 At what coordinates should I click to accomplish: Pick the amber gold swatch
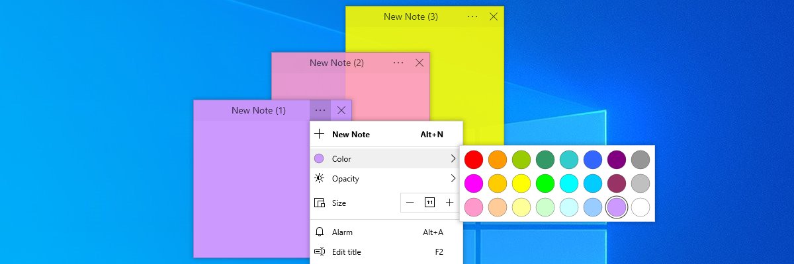pyautogui.click(x=497, y=183)
